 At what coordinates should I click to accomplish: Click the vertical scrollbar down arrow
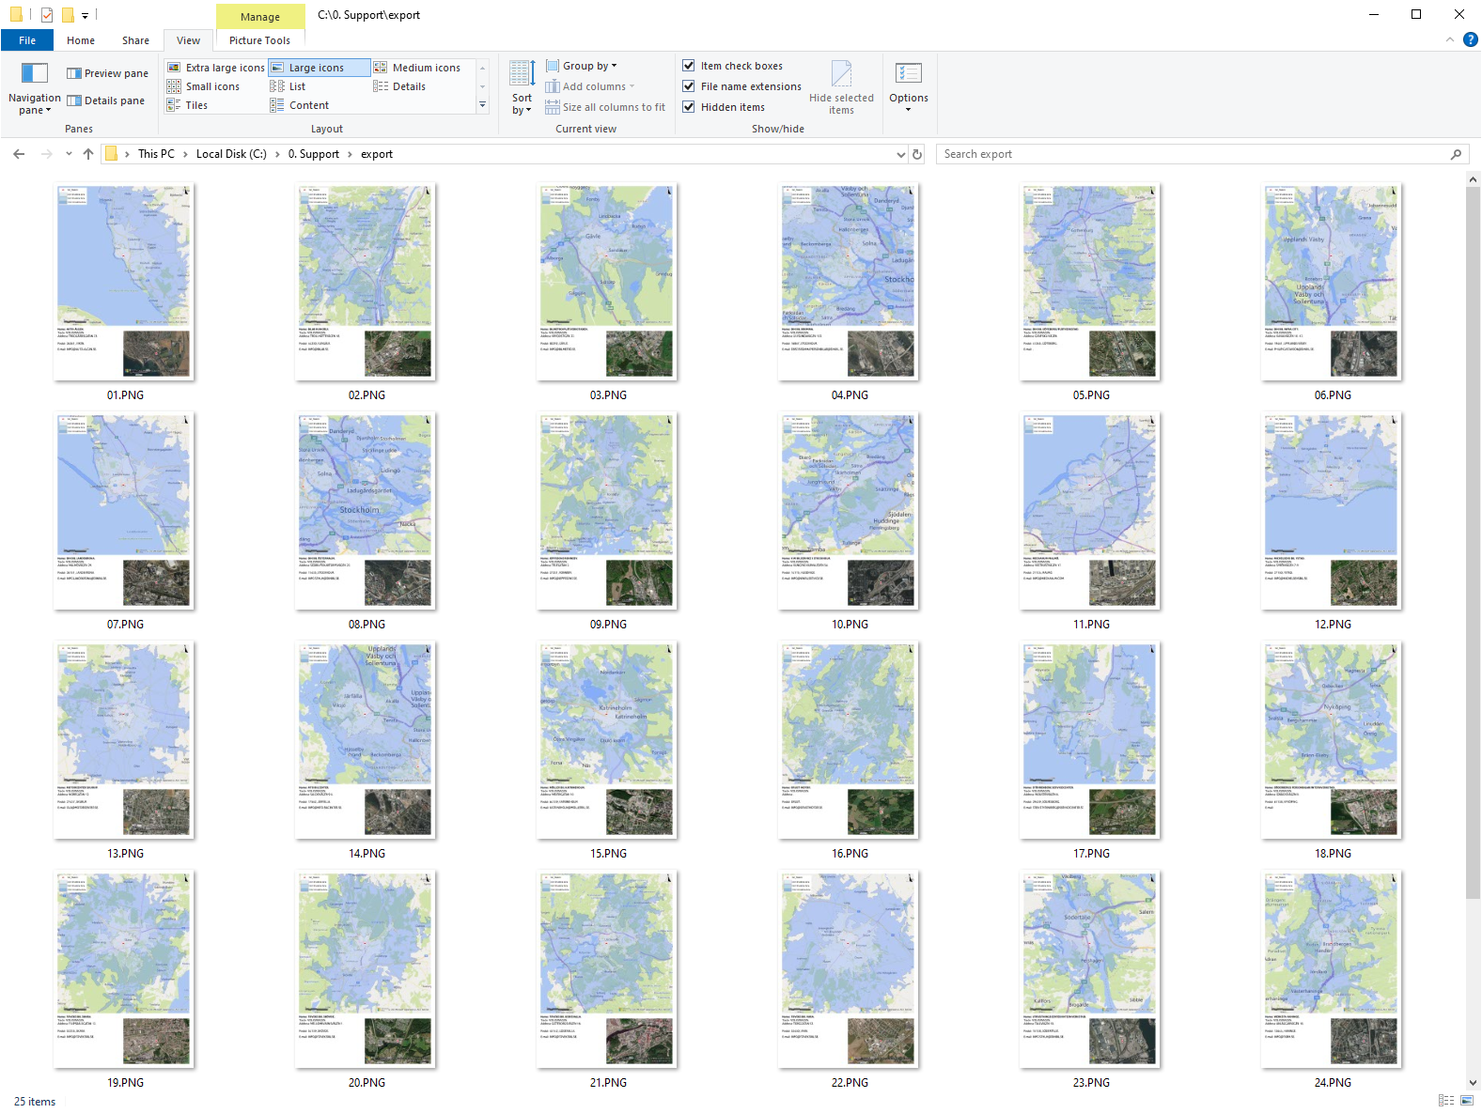click(1473, 1082)
